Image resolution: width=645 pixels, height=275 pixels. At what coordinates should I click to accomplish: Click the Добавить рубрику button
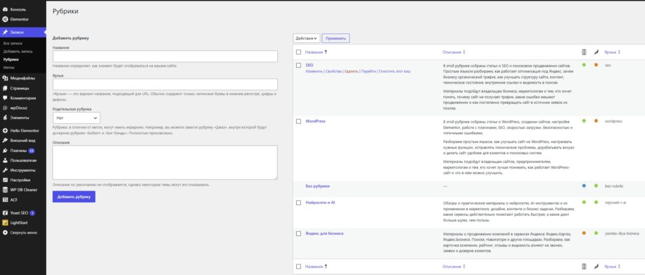click(x=74, y=196)
